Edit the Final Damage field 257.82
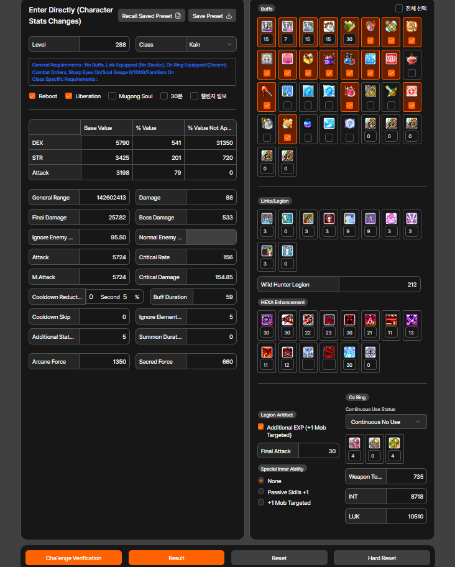 (x=104, y=218)
